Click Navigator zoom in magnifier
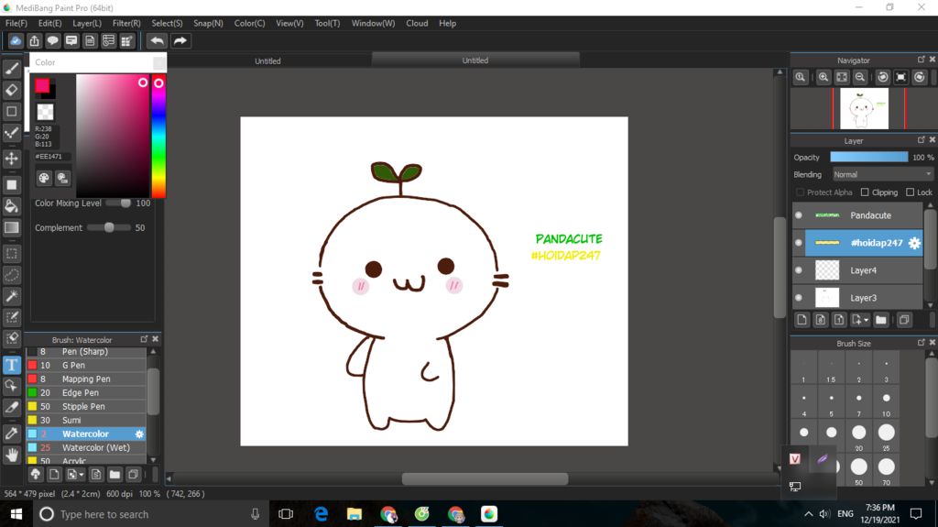938x527 pixels. pos(823,77)
